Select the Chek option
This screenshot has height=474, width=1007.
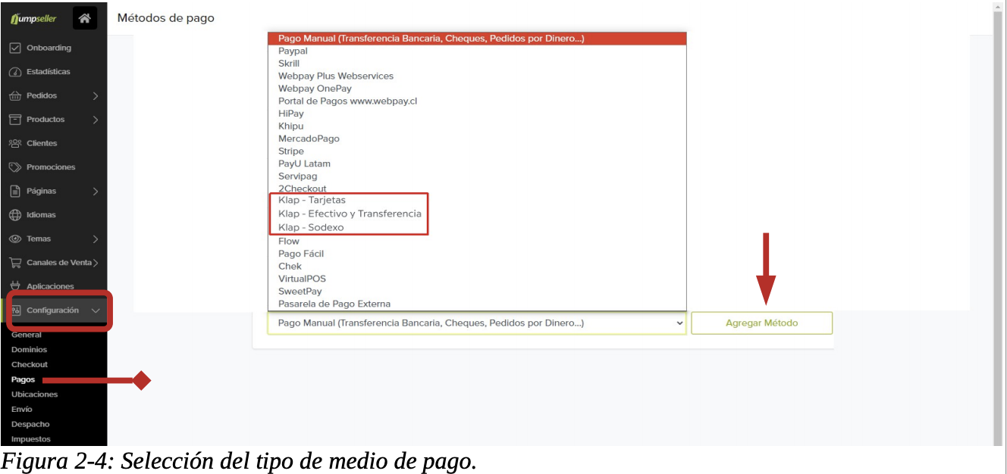click(x=477, y=266)
